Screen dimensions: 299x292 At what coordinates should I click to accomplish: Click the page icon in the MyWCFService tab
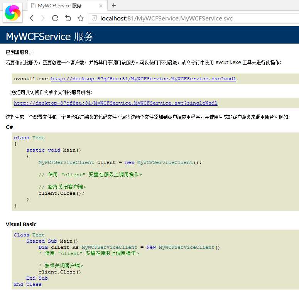(x=33, y=6)
